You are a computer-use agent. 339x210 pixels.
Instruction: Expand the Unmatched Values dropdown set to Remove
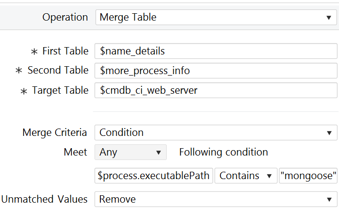click(x=215, y=199)
